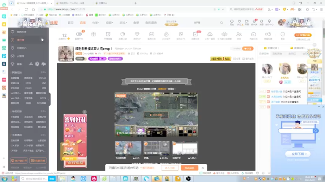Open the web game center mouse icon
This screenshot has width=325, height=182.
point(13,48)
